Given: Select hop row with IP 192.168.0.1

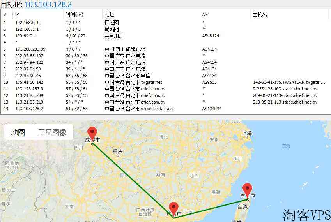Looking at the screenshot, I should click(166, 23).
